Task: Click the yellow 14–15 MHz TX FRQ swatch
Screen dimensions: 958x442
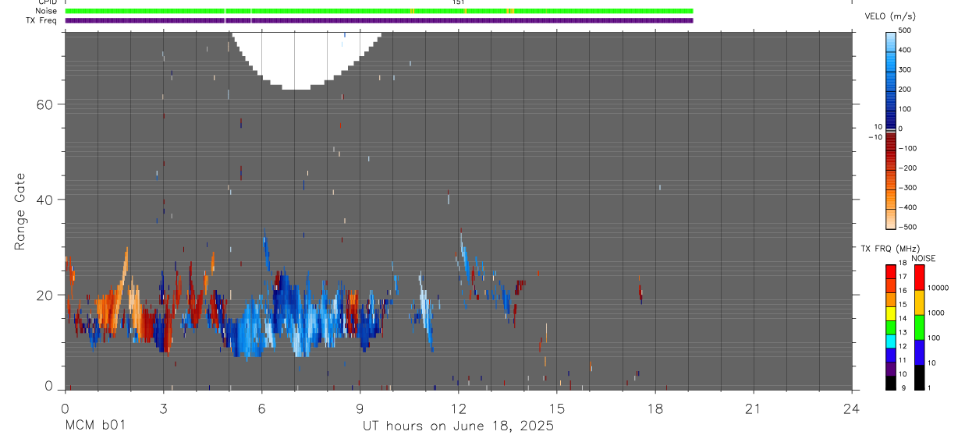Action: click(890, 313)
